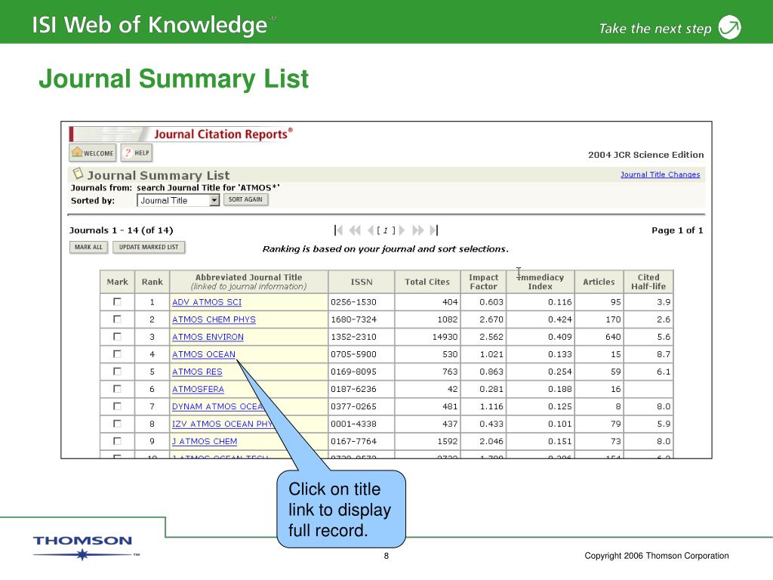The image size is (773, 580).
Task: Click the Impact Factor column header
Action: (x=484, y=282)
